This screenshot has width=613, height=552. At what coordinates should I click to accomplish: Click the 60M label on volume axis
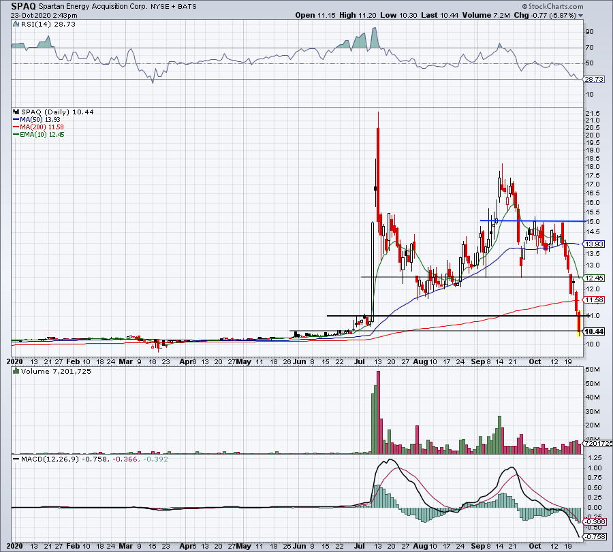pyautogui.click(x=593, y=369)
